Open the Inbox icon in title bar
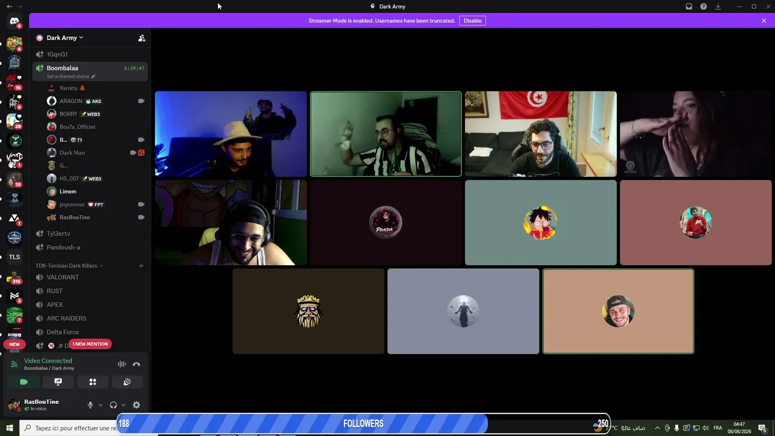 (x=689, y=7)
